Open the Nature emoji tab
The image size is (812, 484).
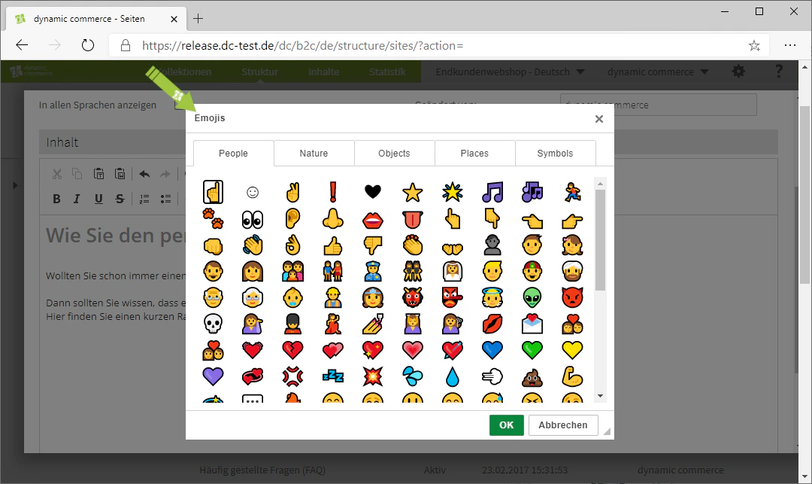(x=314, y=154)
